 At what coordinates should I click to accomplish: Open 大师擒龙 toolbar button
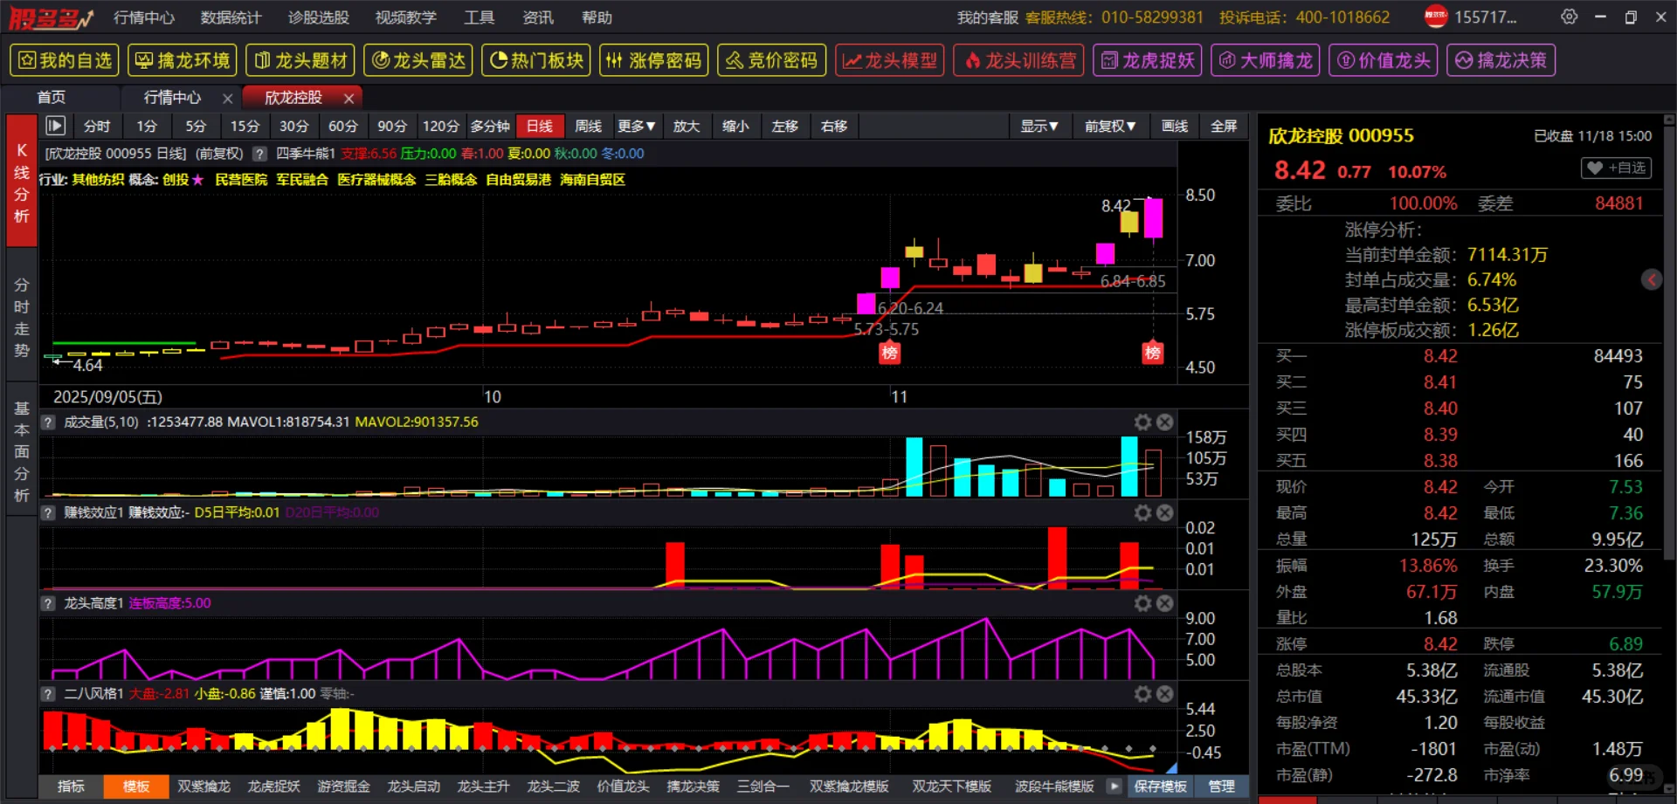click(x=1266, y=60)
